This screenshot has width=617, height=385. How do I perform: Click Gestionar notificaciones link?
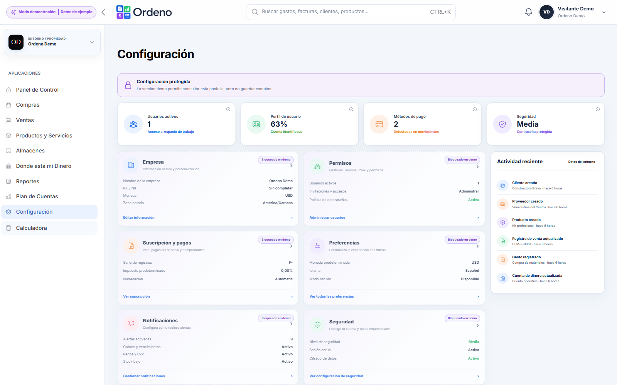(x=144, y=376)
